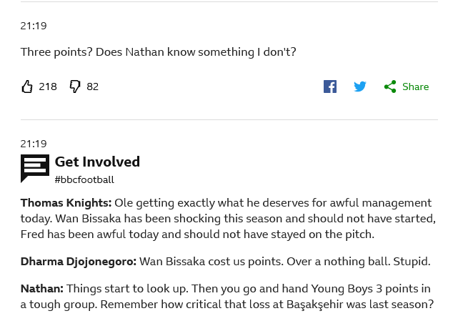Image resolution: width=463 pixels, height=326 pixels.
Task: Click the 82 dislikes count
Action: tap(93, 87)
